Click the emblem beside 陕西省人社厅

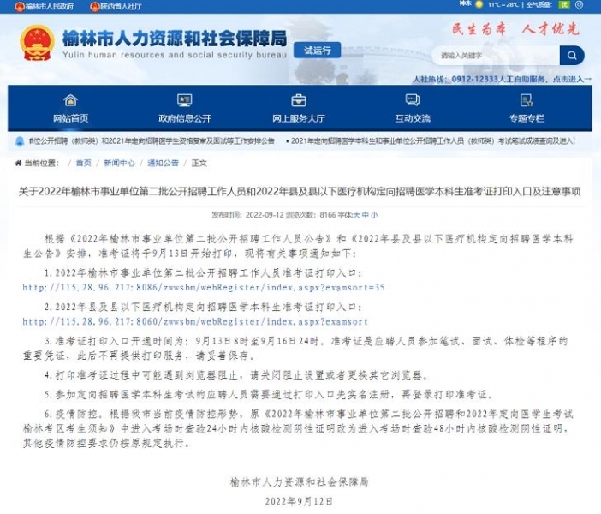(x=95, y=7)
